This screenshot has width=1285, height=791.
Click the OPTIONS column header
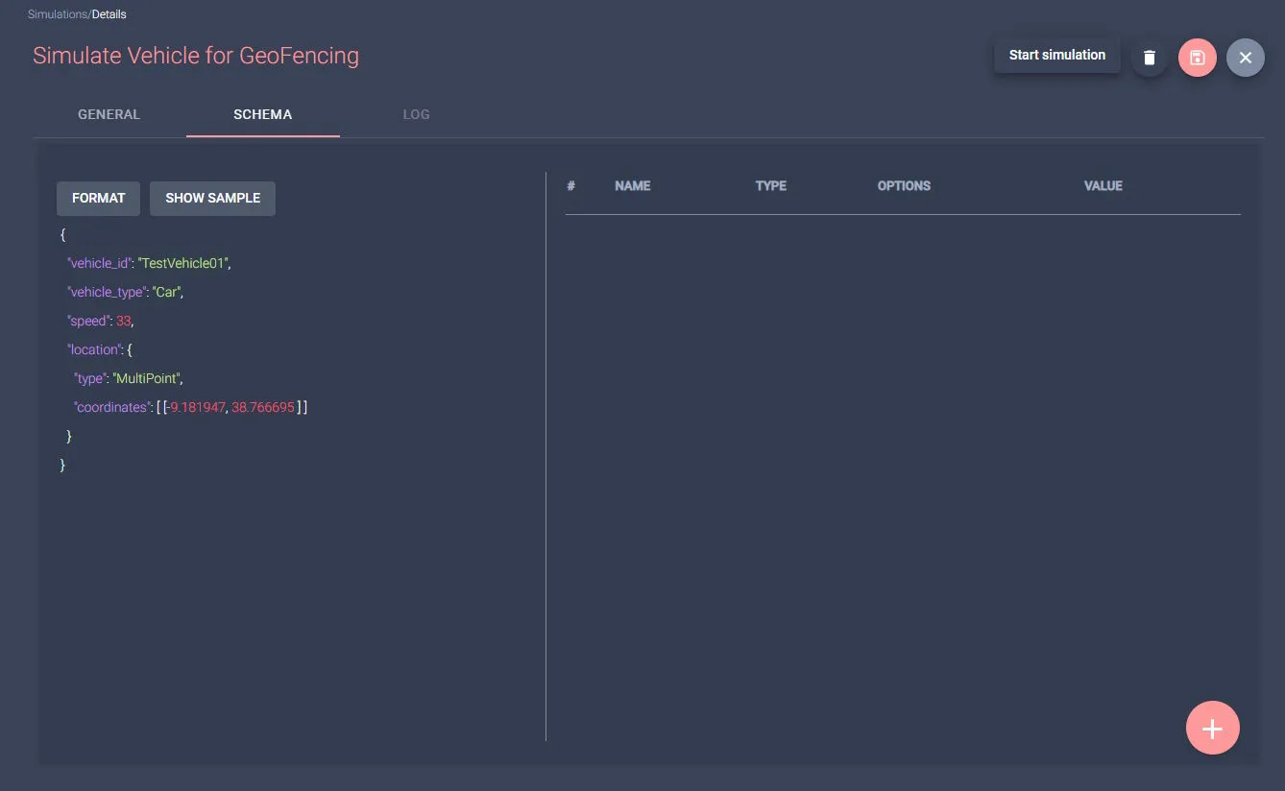[904, 186]
